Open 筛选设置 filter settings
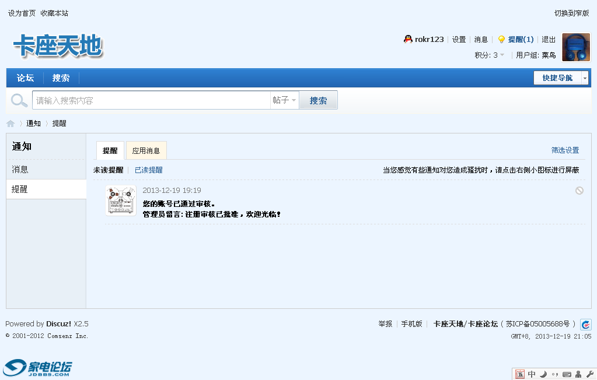597x380 pixels. (x=566, y=150)
